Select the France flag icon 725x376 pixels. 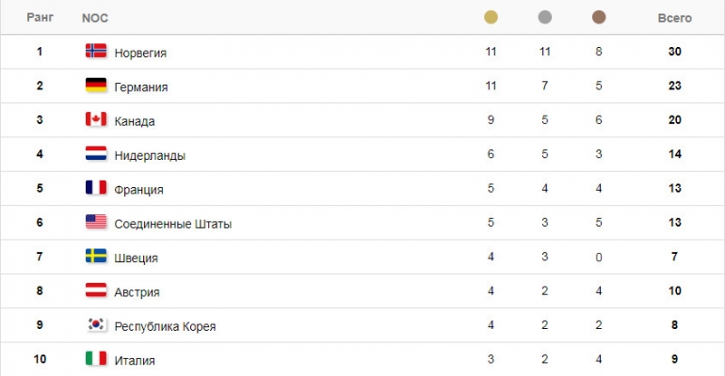tap(96, 187)
